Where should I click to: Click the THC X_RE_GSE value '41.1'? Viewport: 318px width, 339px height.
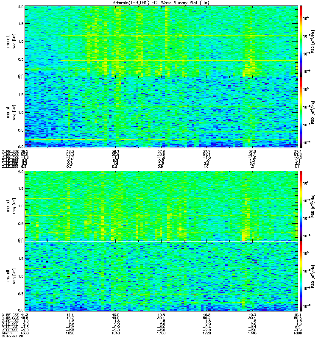pos(70,315)
